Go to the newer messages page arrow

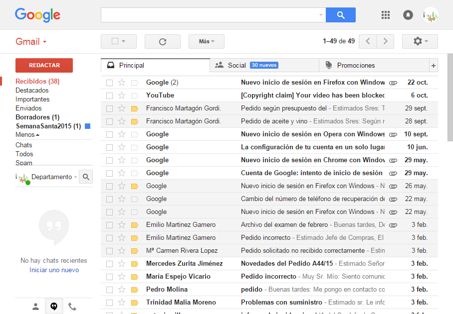tap(368, 41)
